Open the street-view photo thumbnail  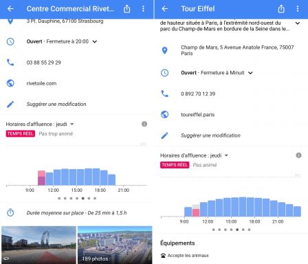pos(38,245)
